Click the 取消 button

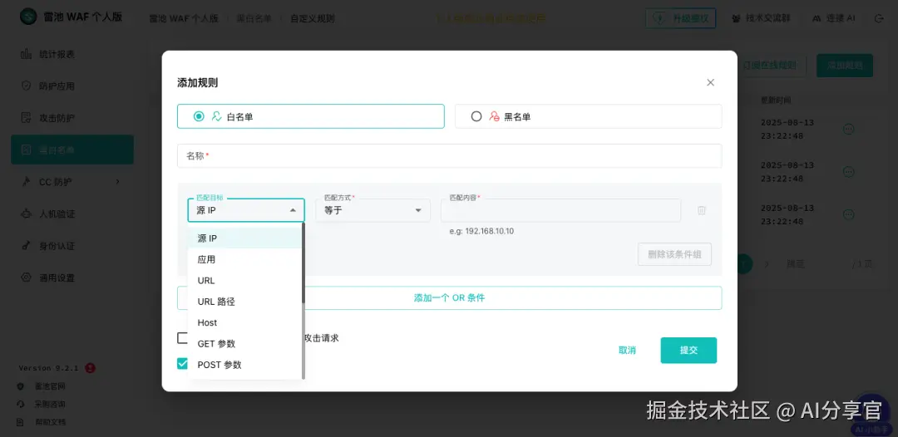click(x=627, y=350)
